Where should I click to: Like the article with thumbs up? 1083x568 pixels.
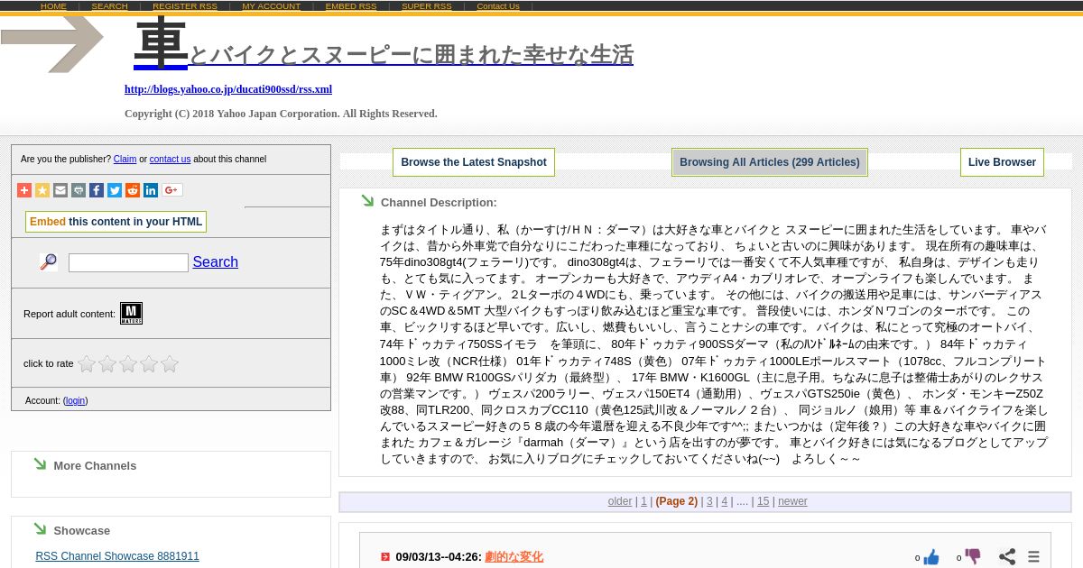click(931, 557)
